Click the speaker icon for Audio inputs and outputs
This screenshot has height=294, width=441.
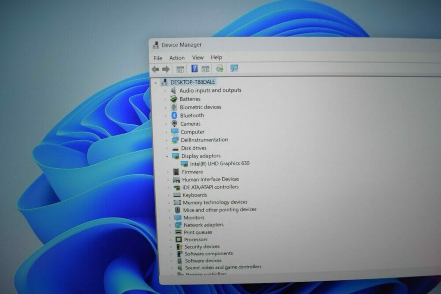coord(173,90)
